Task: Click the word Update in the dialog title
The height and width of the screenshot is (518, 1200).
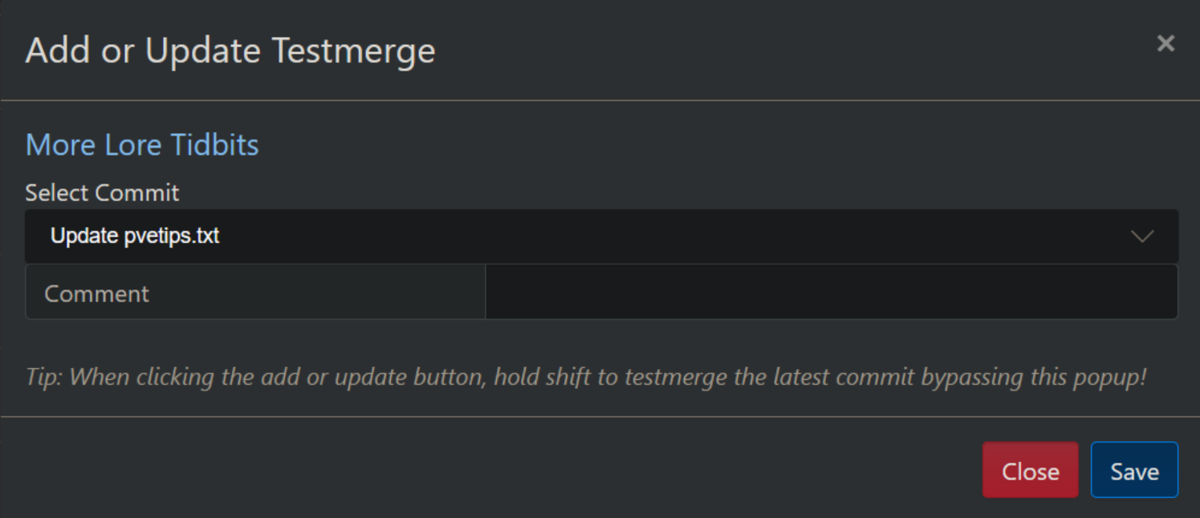Action: (x=203, y=51)
